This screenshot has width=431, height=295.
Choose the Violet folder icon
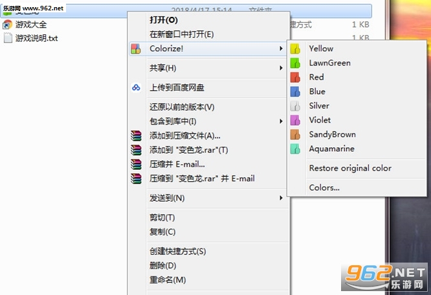[295, 121]
